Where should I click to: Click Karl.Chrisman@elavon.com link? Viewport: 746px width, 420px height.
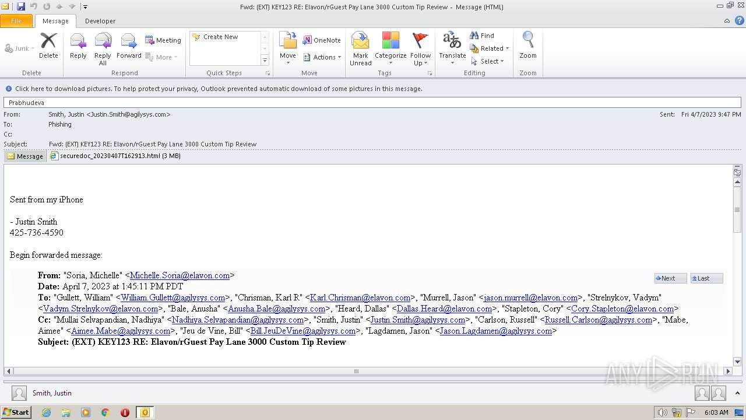(360, 297)
